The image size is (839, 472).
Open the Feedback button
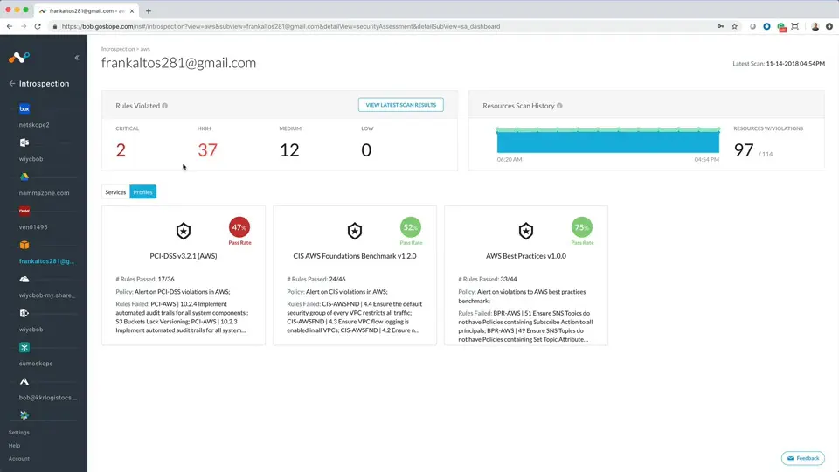point(803,458)
